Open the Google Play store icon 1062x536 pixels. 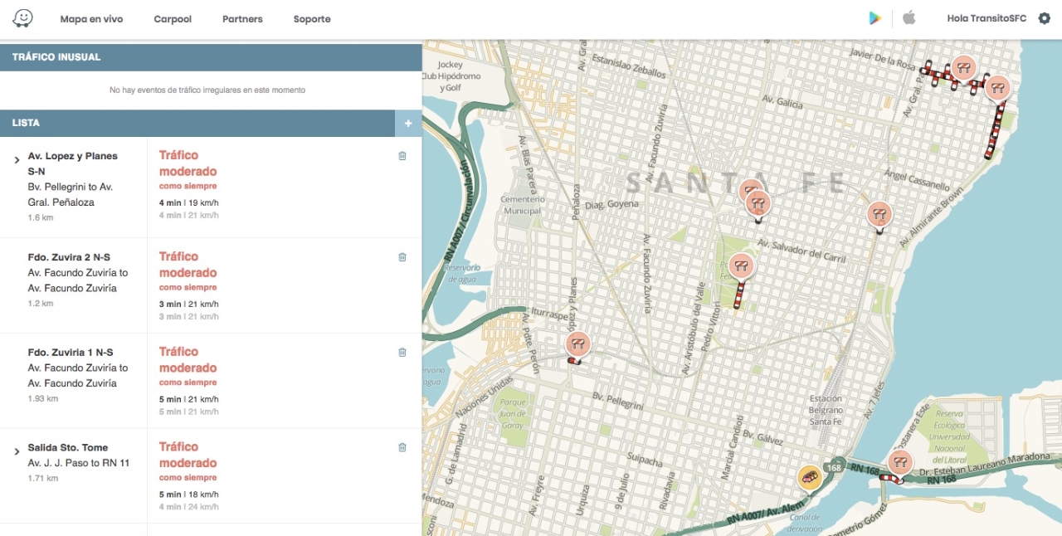[874, 18]
